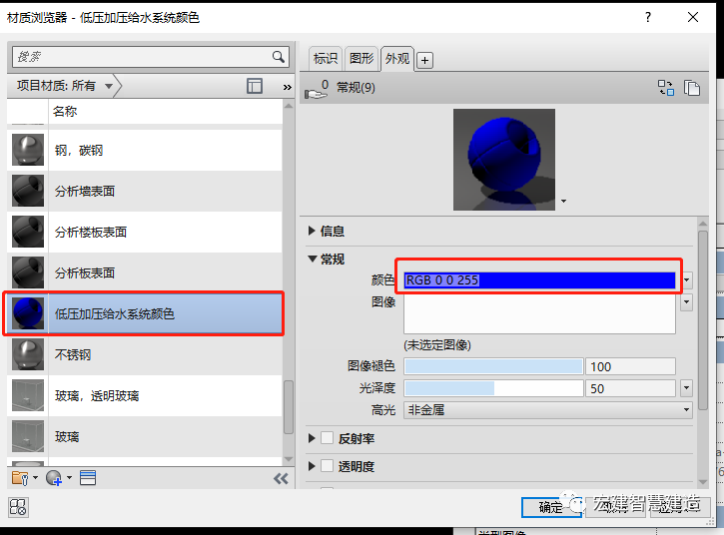Open the 颜色 dropdown arrow

[687, 280]
